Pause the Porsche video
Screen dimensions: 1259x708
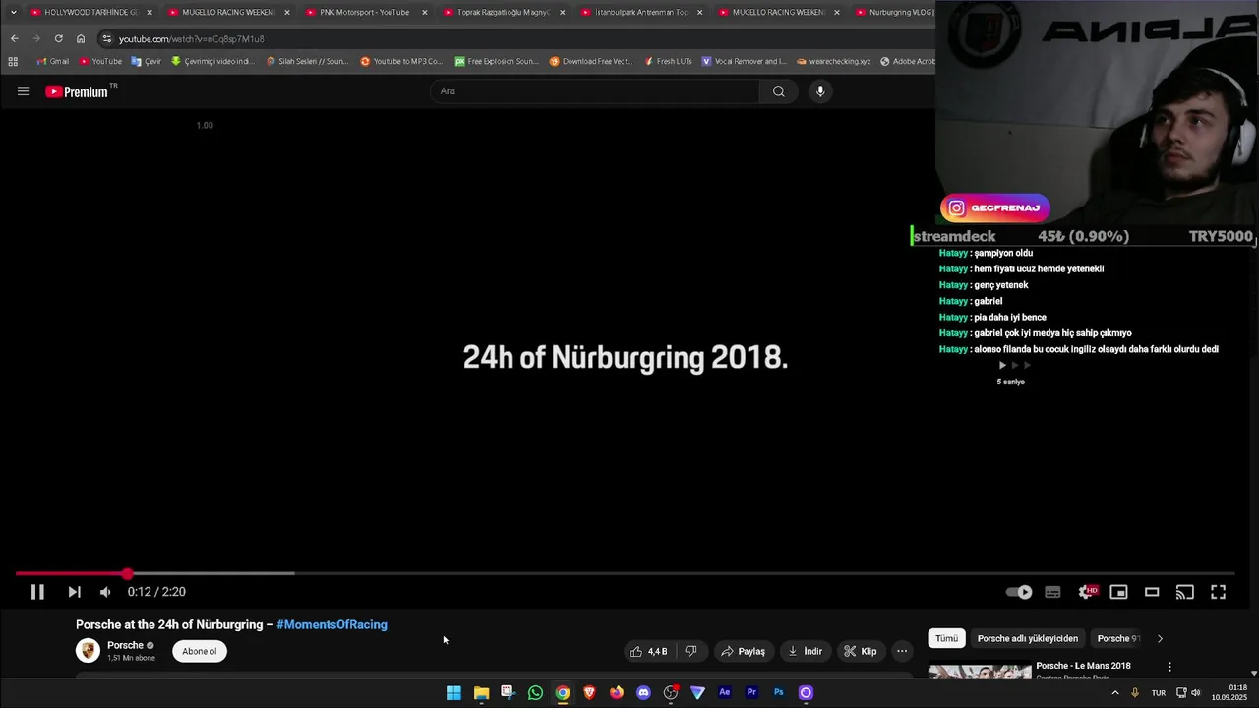[x=37, y=592]
